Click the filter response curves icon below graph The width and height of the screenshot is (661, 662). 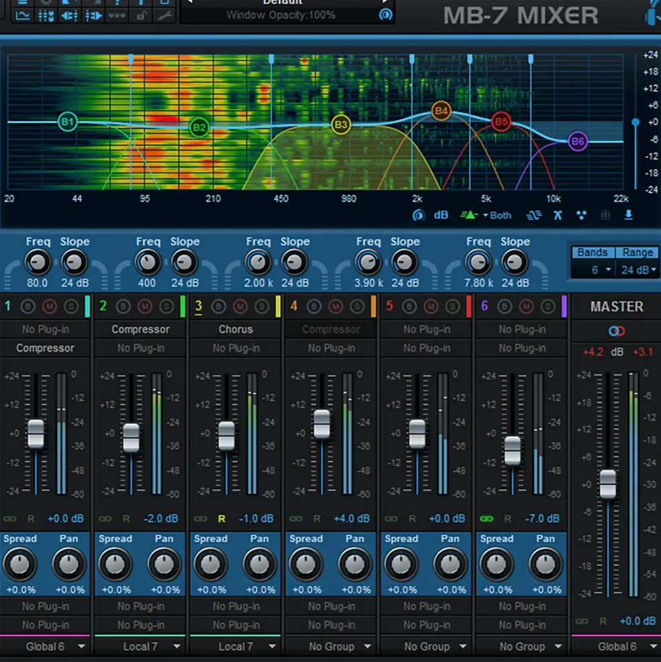pos(534,215)
